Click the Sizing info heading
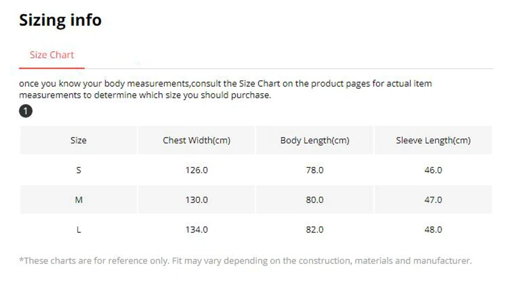The image size is (515, 282). [60, 20]
